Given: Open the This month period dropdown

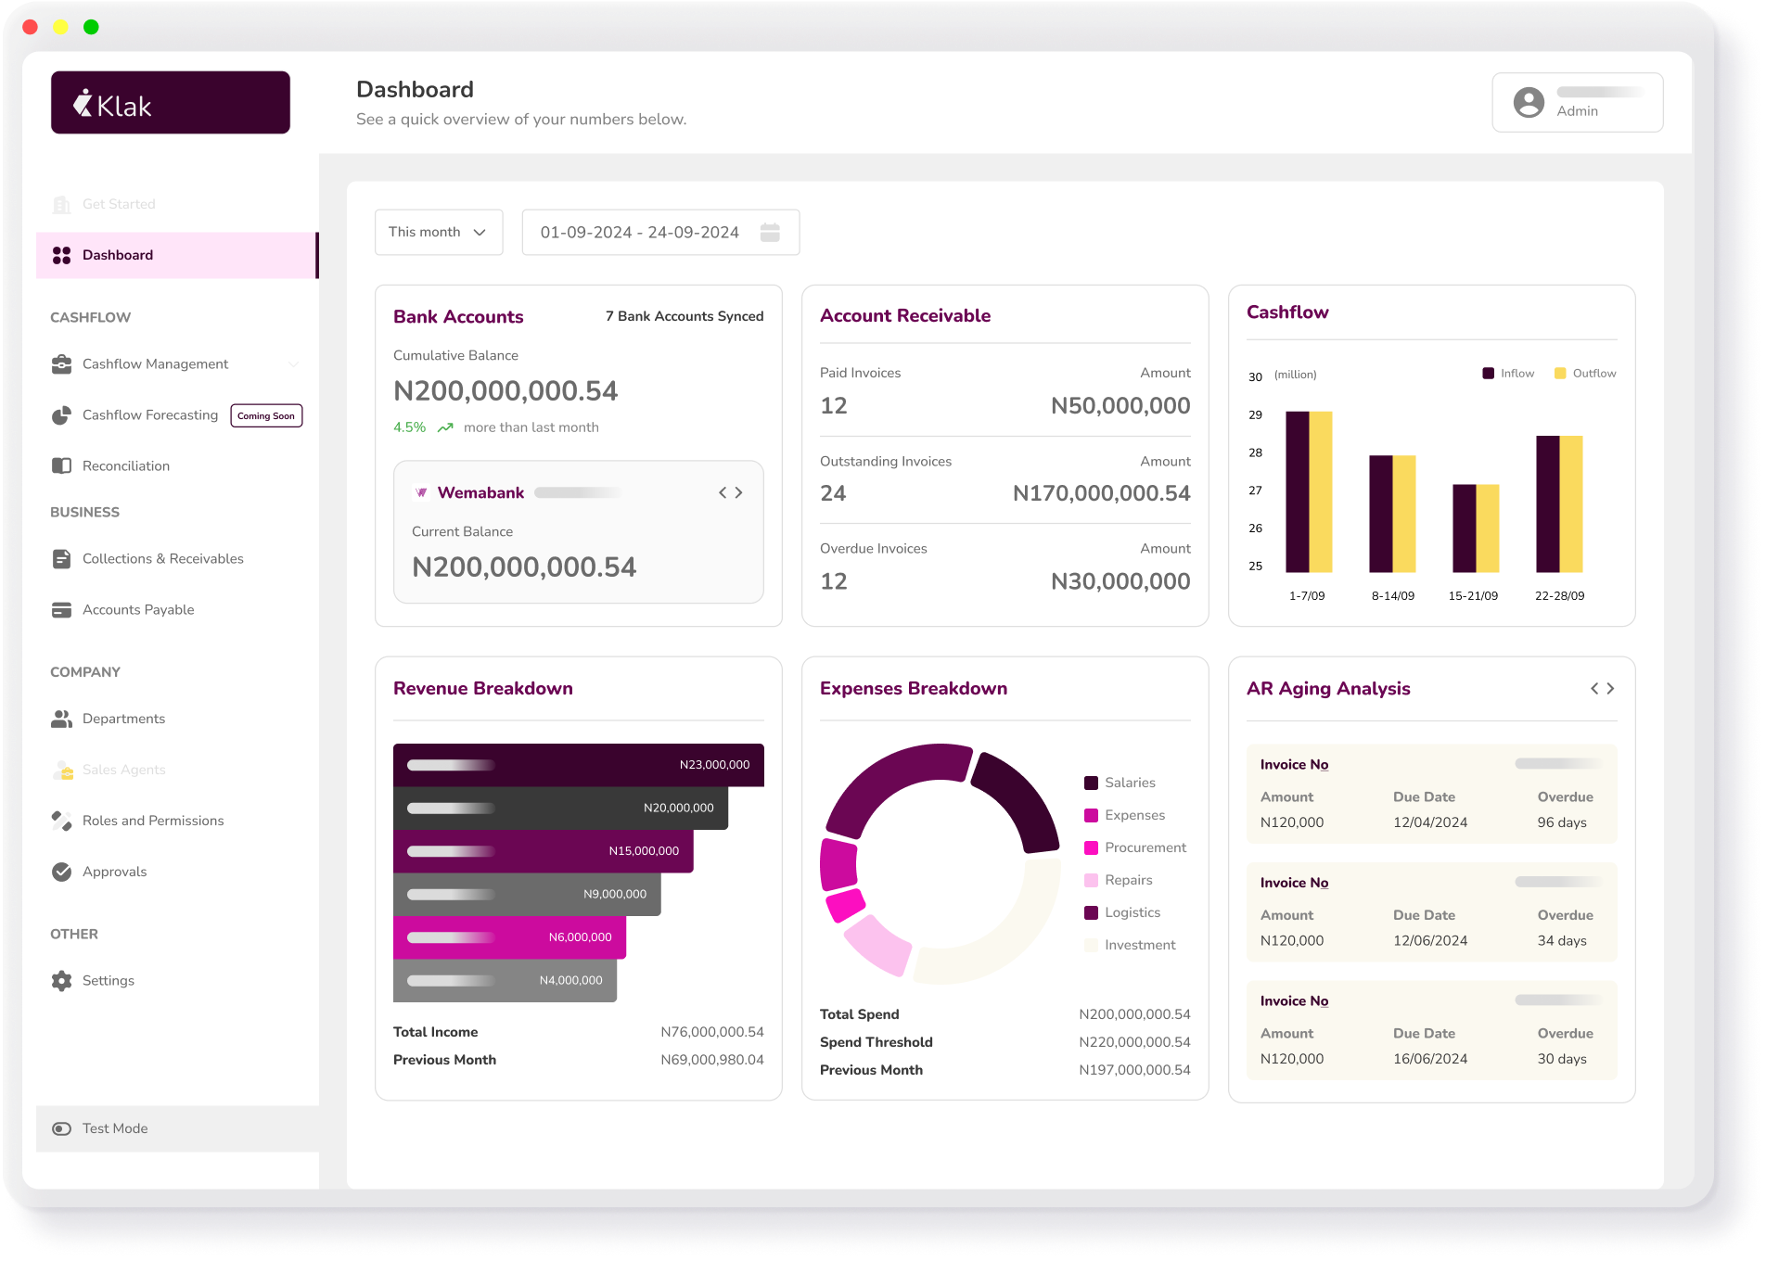Looking at the screenshot, I should point(438,233).
